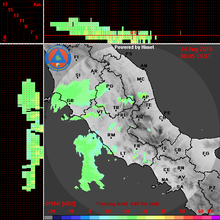Click the HVMI [dBZ] legend title

coord(61,204)
